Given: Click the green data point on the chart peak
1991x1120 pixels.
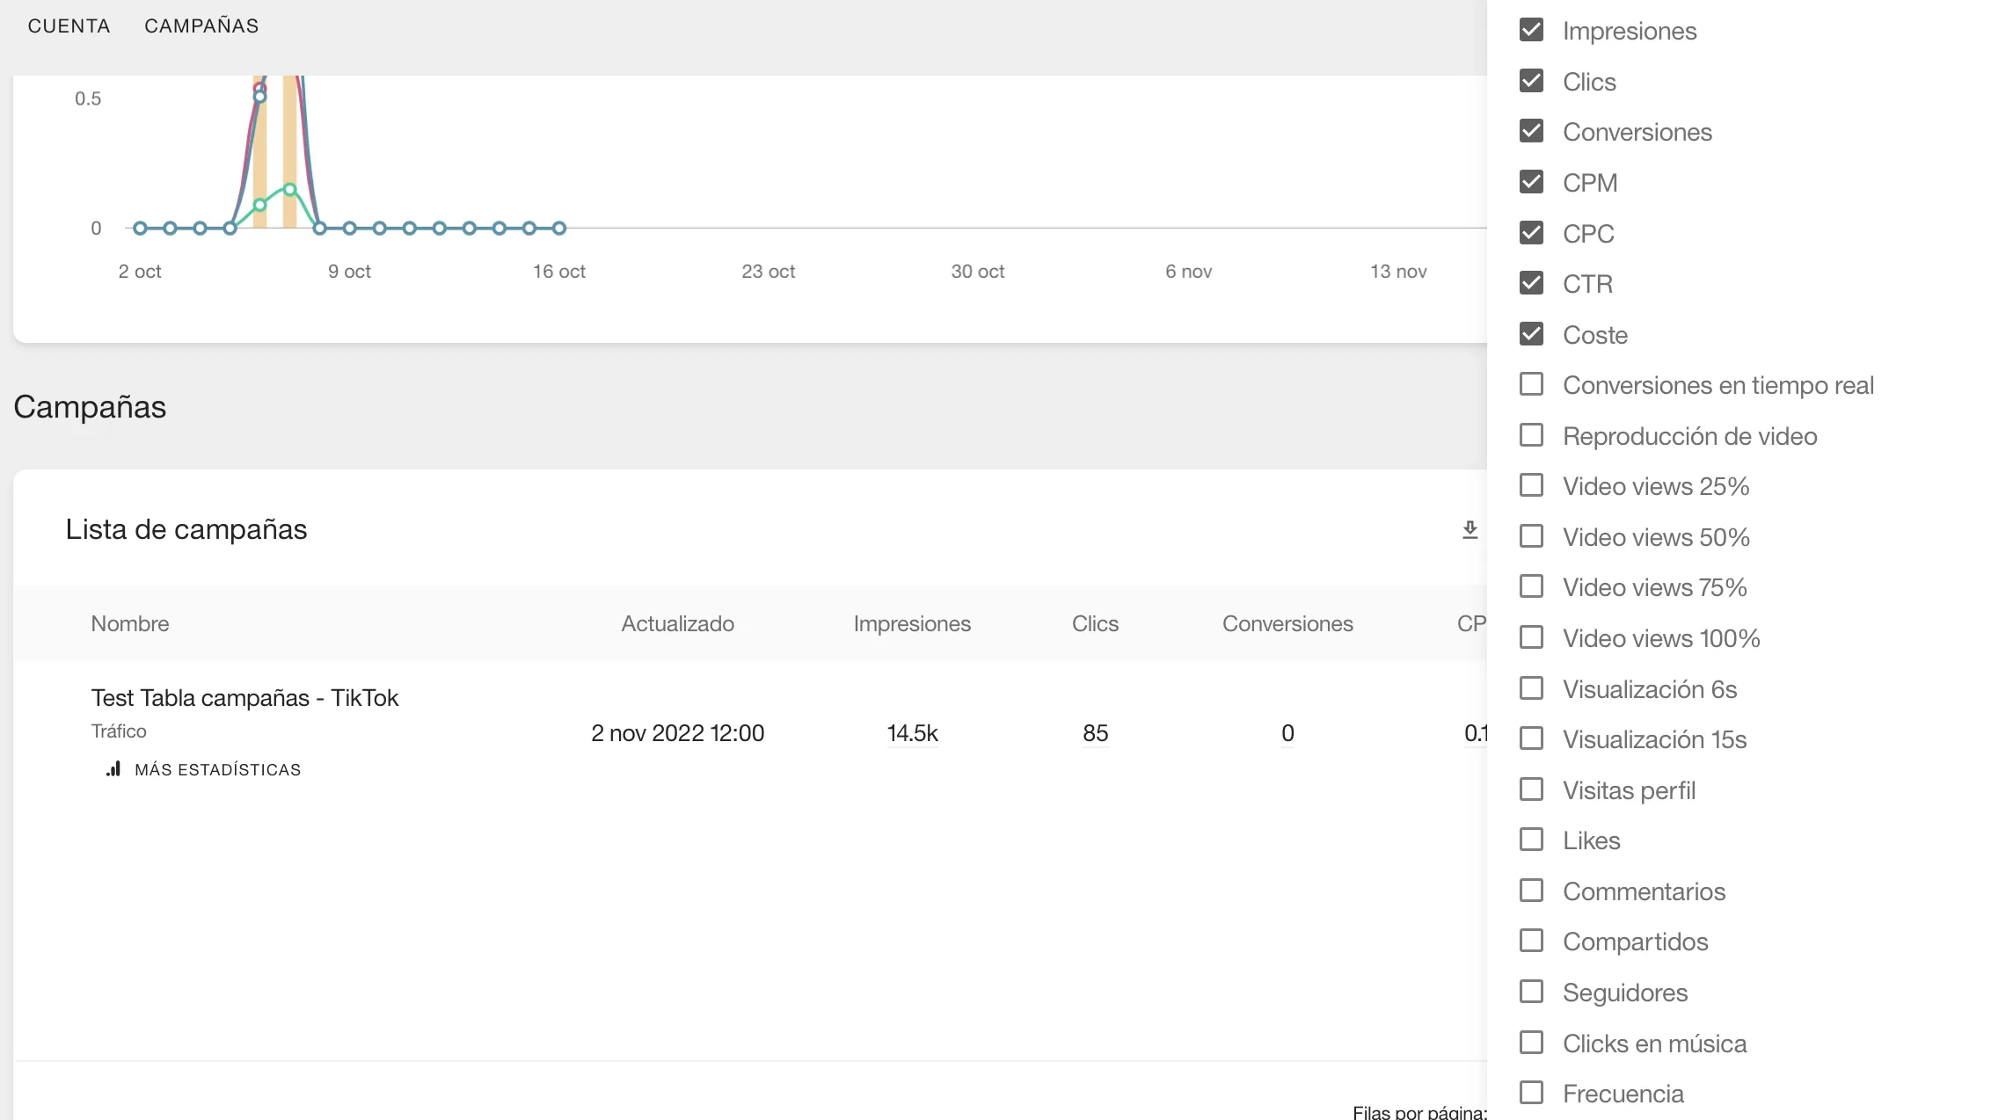Looking at the screenshot, I should tap(289, 189).
